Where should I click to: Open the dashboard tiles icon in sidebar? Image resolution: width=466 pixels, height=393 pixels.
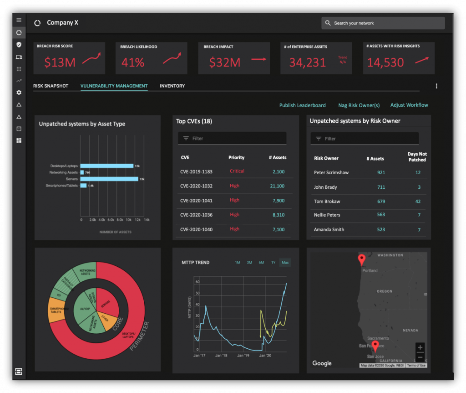19,140
